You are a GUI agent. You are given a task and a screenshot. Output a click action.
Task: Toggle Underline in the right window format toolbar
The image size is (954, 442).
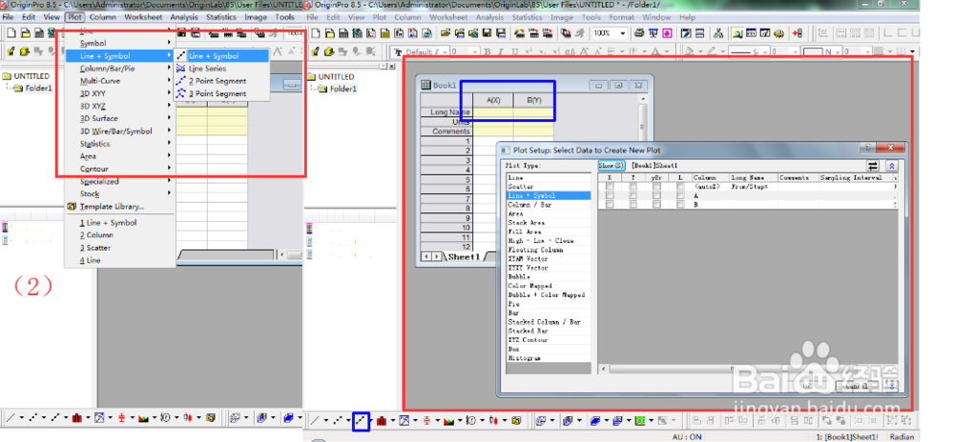(x=515, y=51)
